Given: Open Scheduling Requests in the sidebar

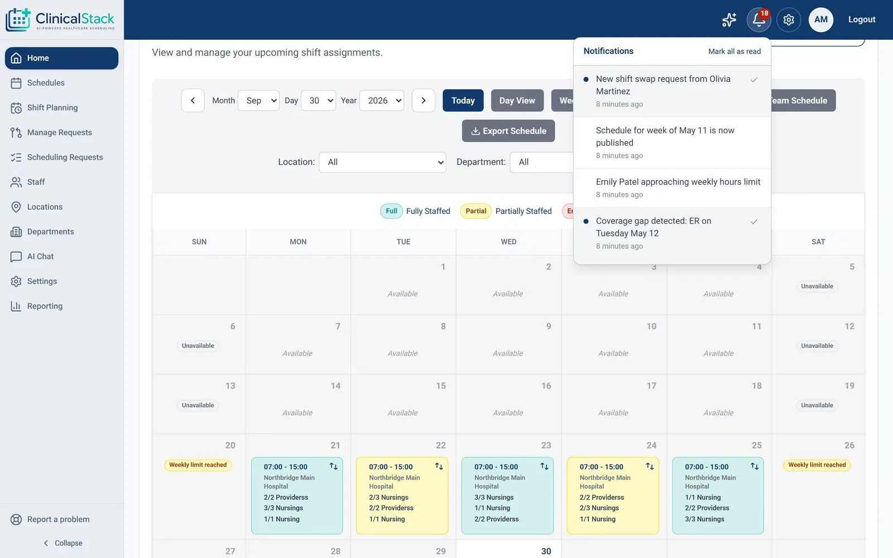Looking at the screenshot, I should tap(61, 157).
